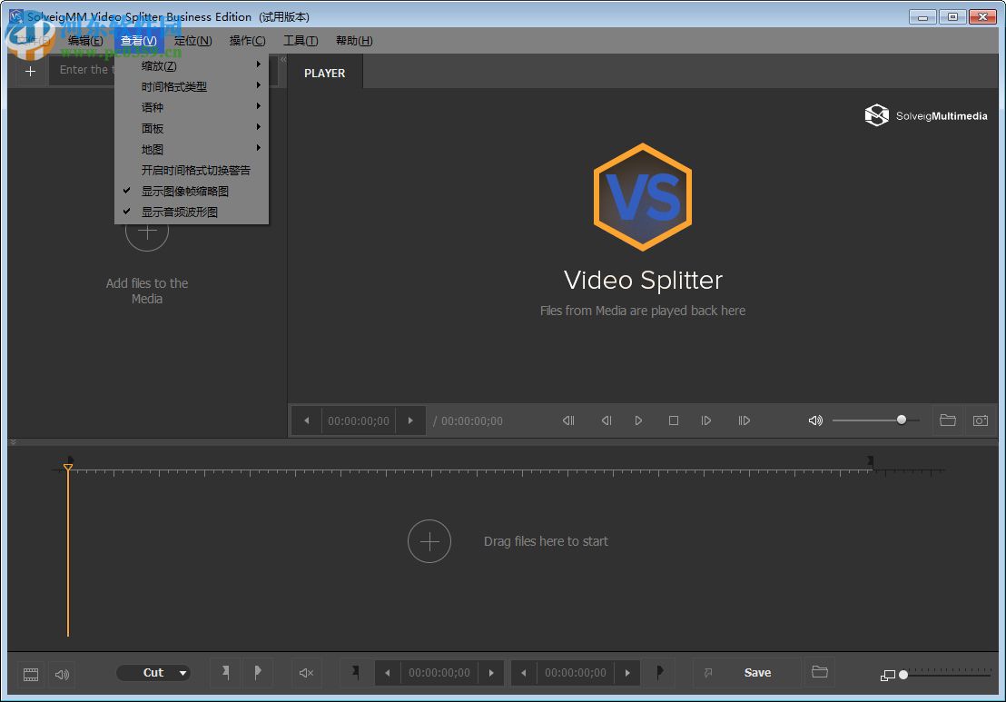Set the left marker pin on the timeline

225,673
